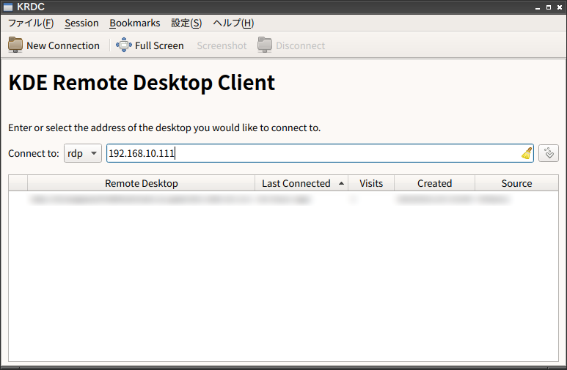Open the Session menu
Viewport: 567px width, 370px height.
point(81,23)
